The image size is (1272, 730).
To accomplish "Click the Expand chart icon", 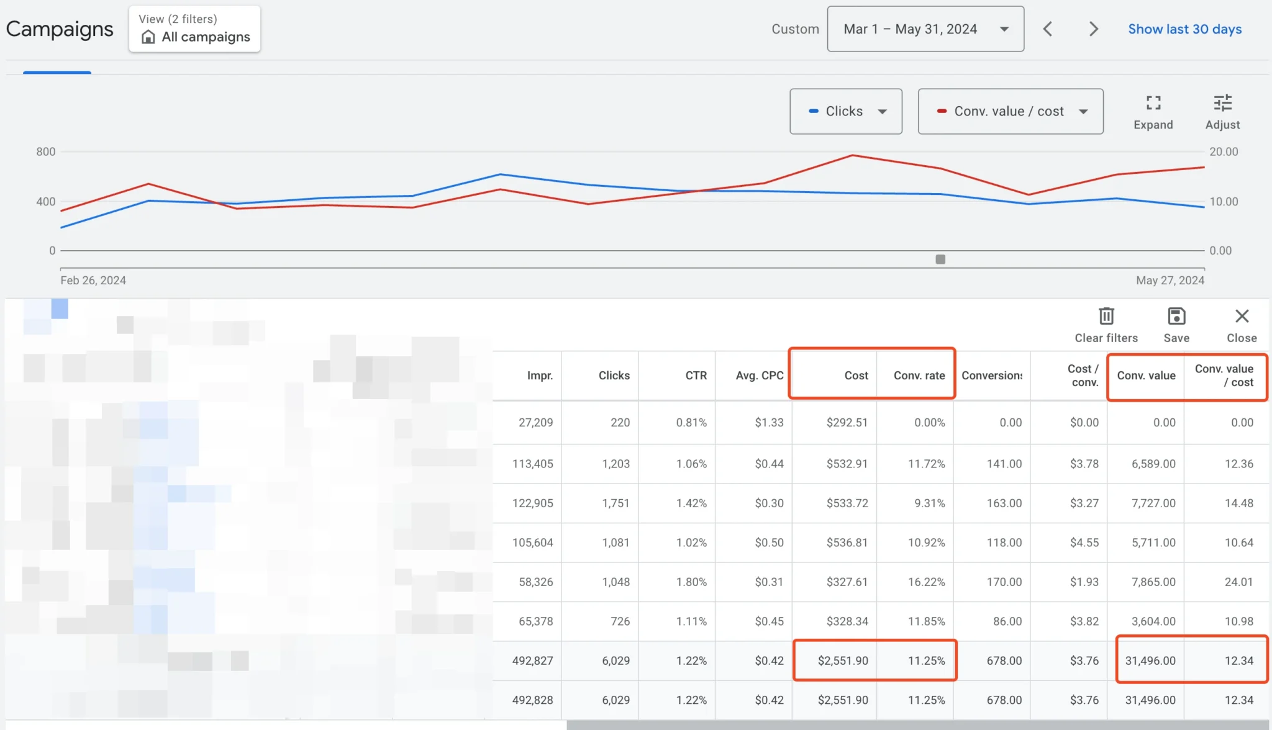I will [1153, 103].
